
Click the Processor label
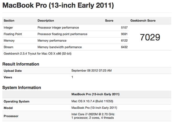coord(11,116)
